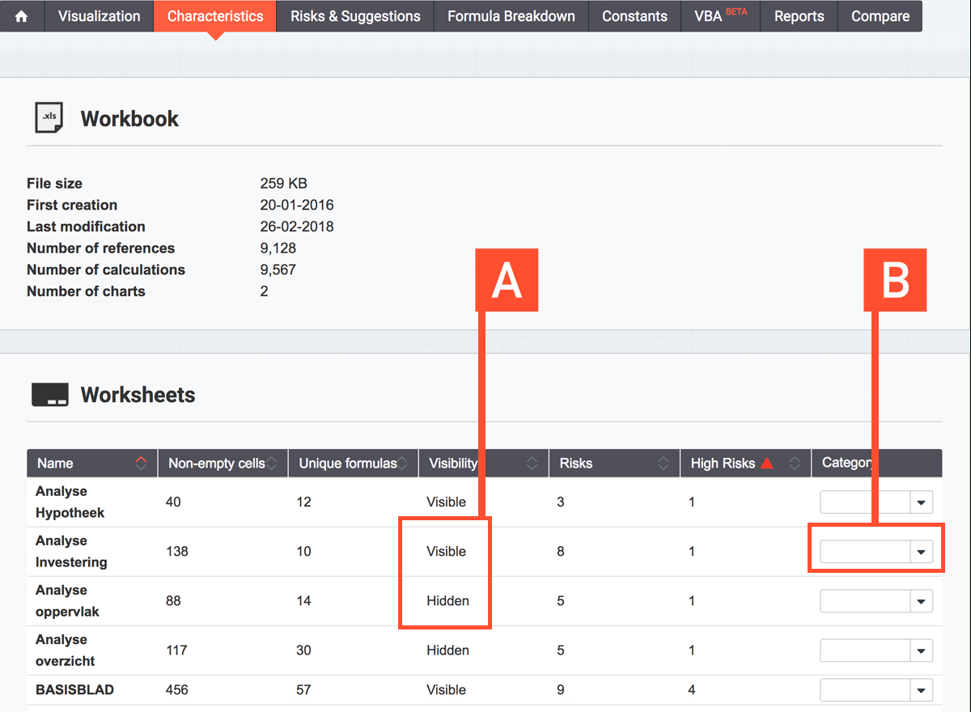Click the BASISBLAD worksheet name
The image size is (971, 712).
coord(74,690)
